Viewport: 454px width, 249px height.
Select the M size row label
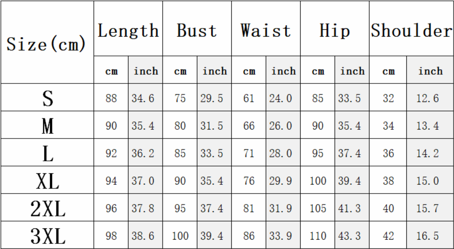coord(47,125)
